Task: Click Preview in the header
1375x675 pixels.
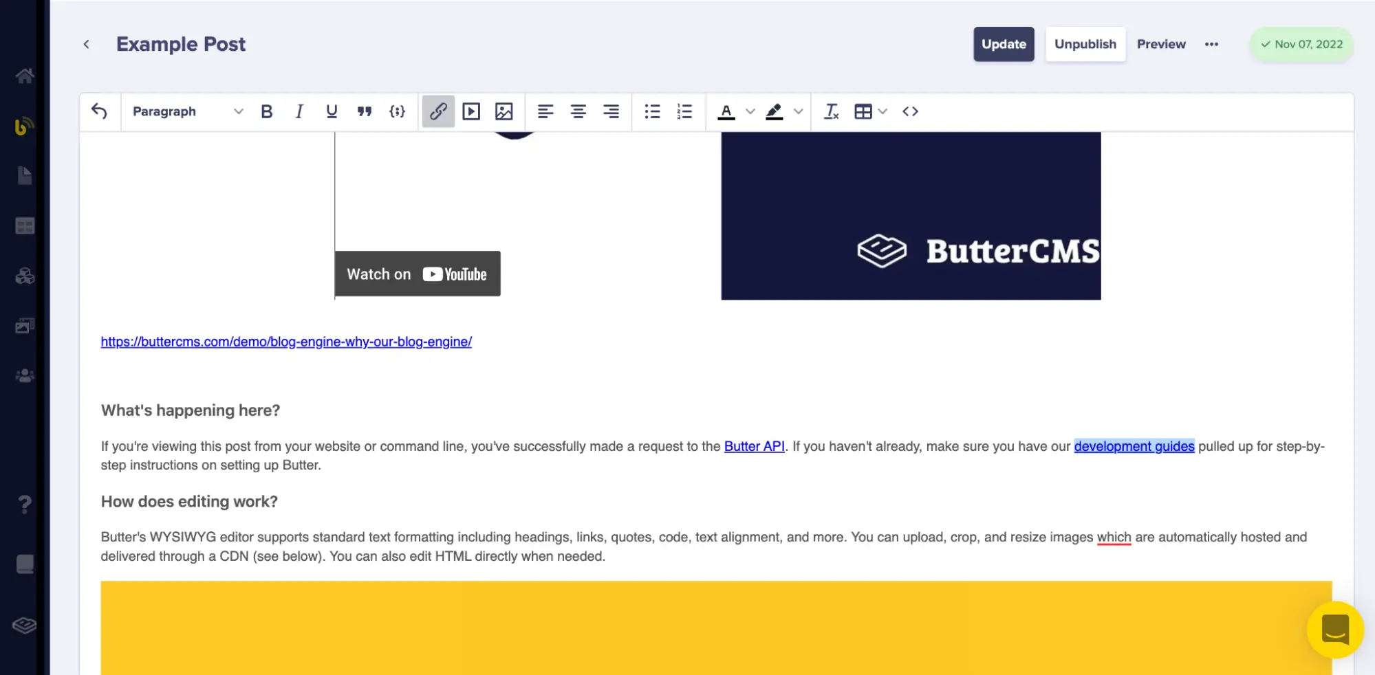Action: 1161,44
